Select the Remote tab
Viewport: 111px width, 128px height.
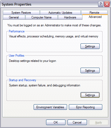(94, 12)
